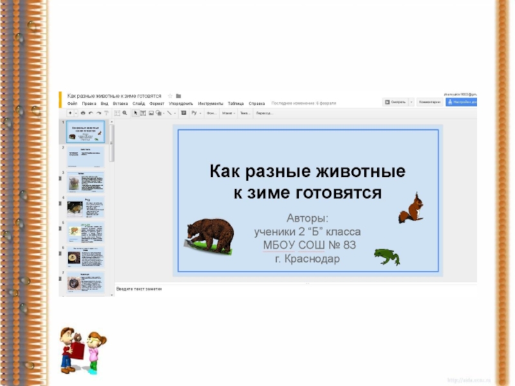The image size is (515, 386).
Task: Expand the new slide plus dropdown
Action: click(76, 113)
